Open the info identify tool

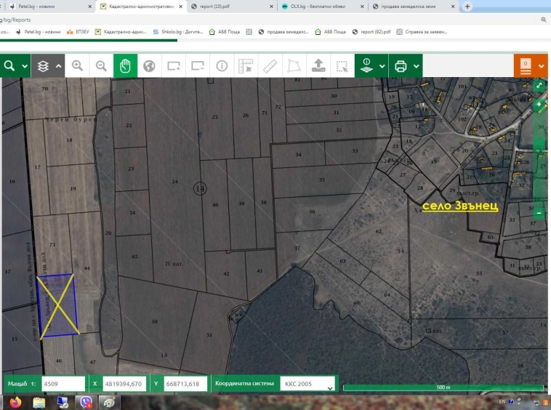[x=222, y=65]
